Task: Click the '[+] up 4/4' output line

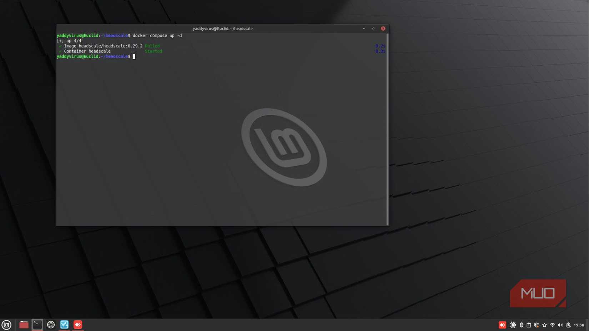Action: point(69,41)
